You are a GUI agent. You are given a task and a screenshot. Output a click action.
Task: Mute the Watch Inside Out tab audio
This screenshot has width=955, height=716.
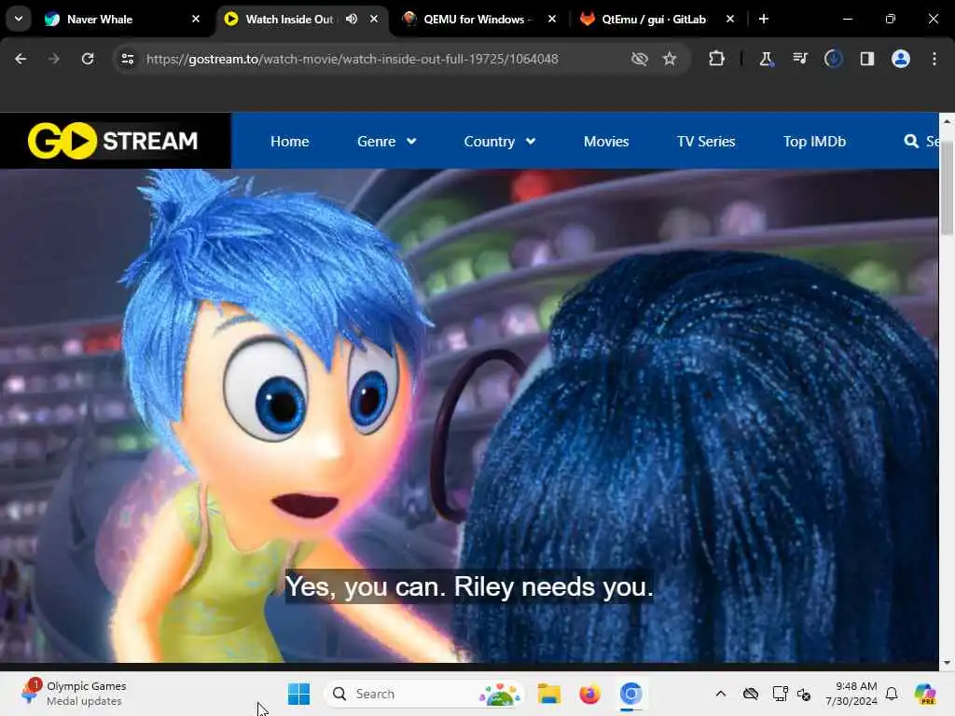click(x=352, y=19)
